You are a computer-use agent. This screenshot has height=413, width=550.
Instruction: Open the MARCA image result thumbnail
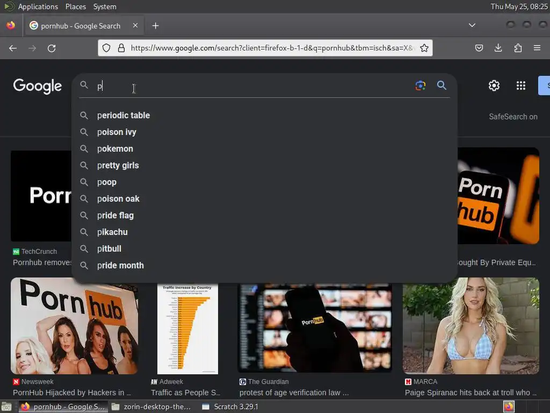pyautogui.click(x=471, y=326)
